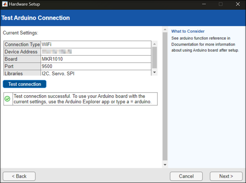Click the main panel vertical scrollbar track
246x183 pixels.
coord(165,98)
